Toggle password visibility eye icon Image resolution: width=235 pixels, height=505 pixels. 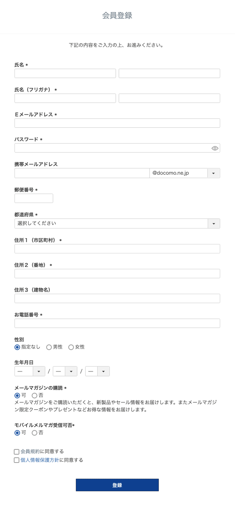coord(215,148)
